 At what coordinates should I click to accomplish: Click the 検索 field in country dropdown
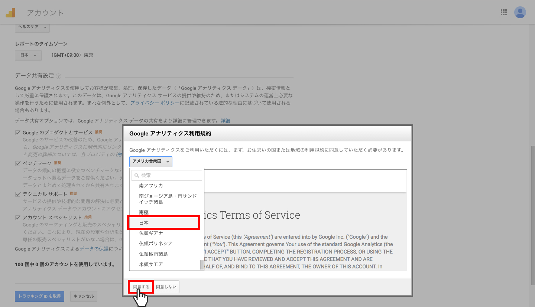point(167,175)
